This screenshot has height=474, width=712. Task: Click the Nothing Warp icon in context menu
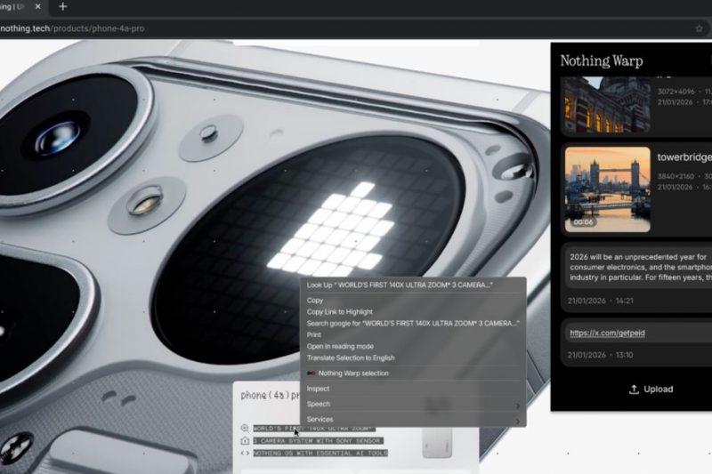(x=311, y=374)
